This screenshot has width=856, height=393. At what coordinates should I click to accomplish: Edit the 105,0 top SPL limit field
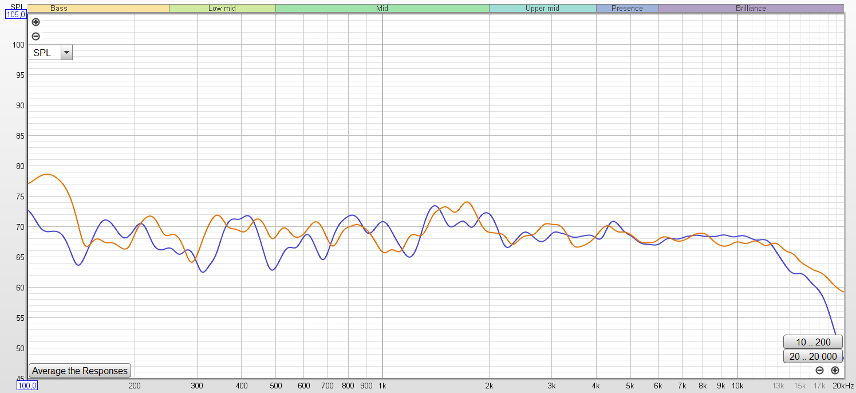(15, 15)
